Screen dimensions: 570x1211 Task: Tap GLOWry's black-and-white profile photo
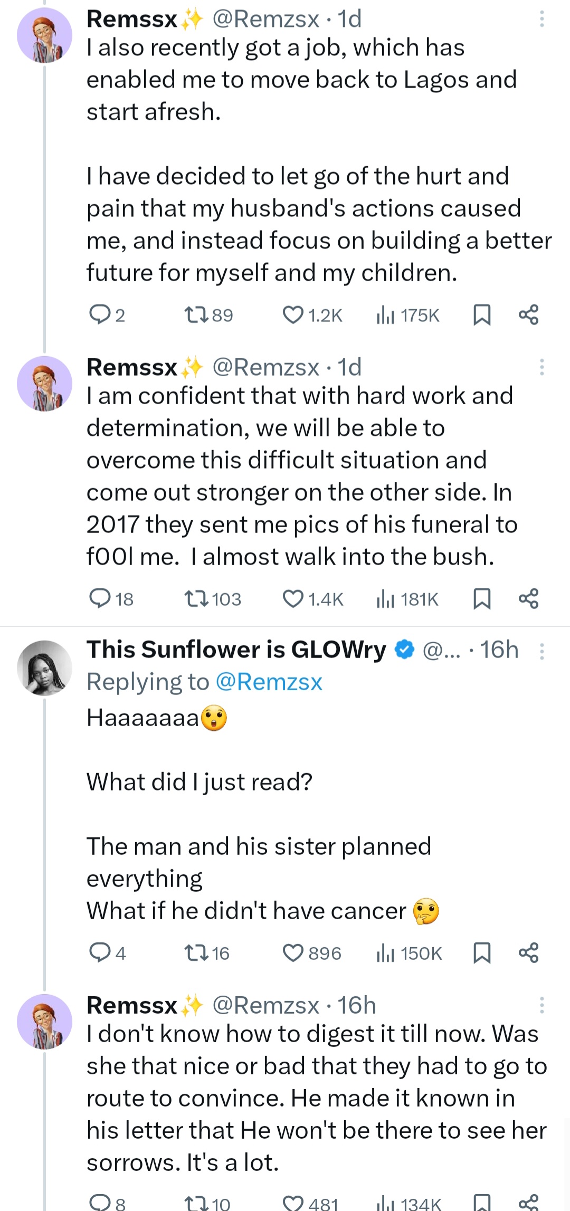[x=44, y=668]
